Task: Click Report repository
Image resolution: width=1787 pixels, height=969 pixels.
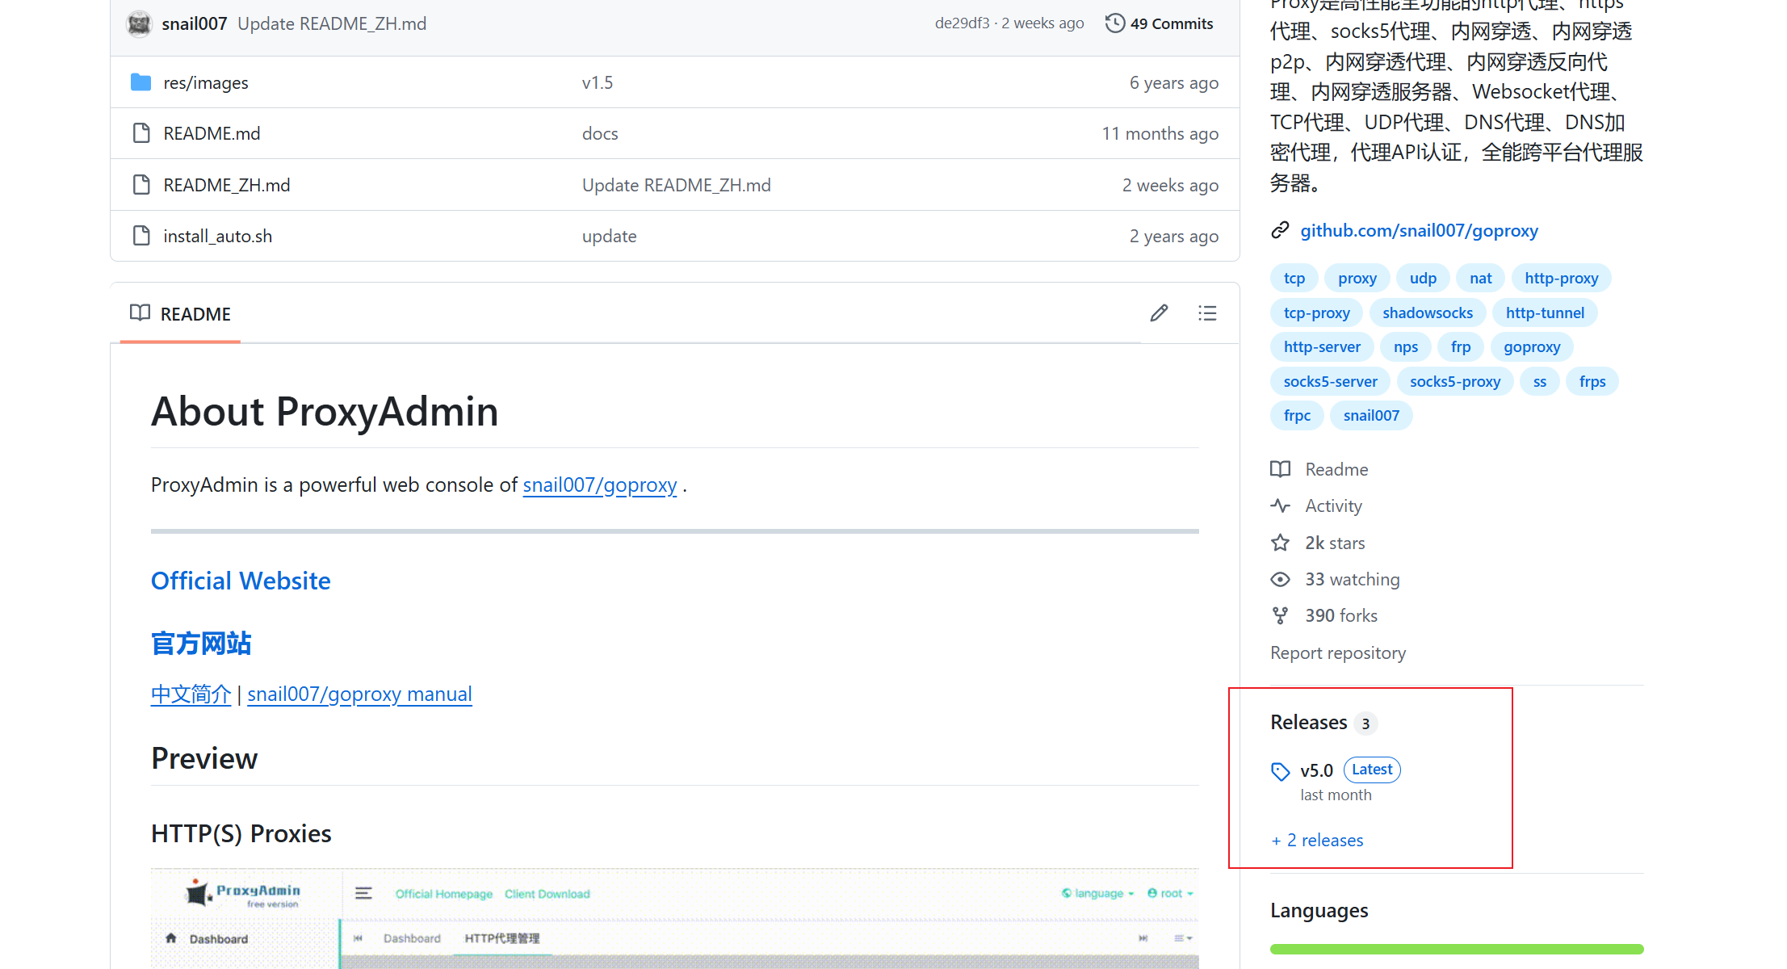Action: pyautogui.click(x=1337, y=653)
